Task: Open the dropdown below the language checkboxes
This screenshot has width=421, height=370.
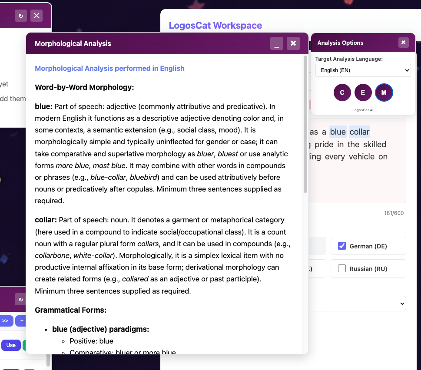Action: (357, 304)
